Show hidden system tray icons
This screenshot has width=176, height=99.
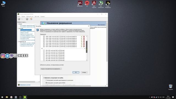(x=150, y=97)
